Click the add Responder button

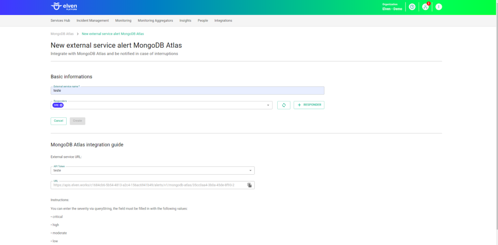coord(309,105)
